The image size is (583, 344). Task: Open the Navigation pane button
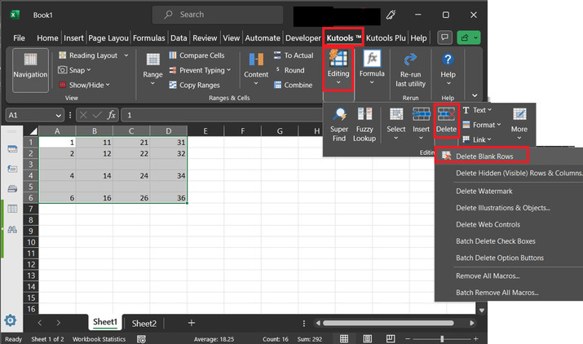pyautogui.click(x=30, y=70)
